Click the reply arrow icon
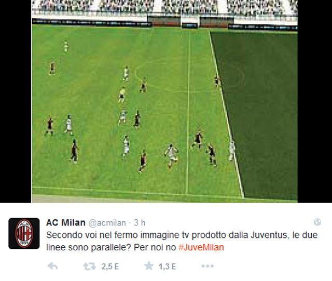Image resolution: width=332 pixels, height=281 pixels. [52, 266]
